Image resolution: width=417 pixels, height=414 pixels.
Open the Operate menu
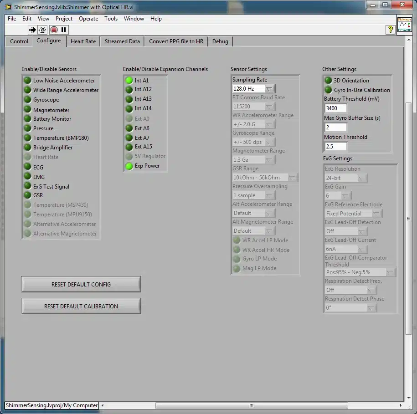click(88, 19)
